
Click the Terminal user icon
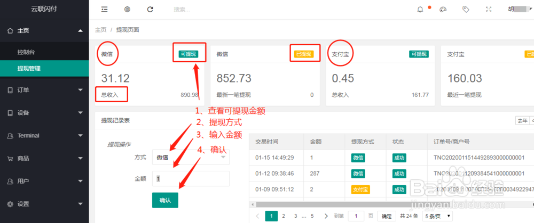coord(10,135)
